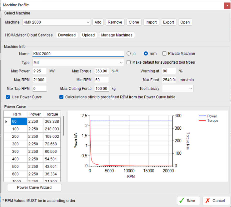The image size is (231, 207).
Task: Select the inch units radio button
Action: point(129,54)
